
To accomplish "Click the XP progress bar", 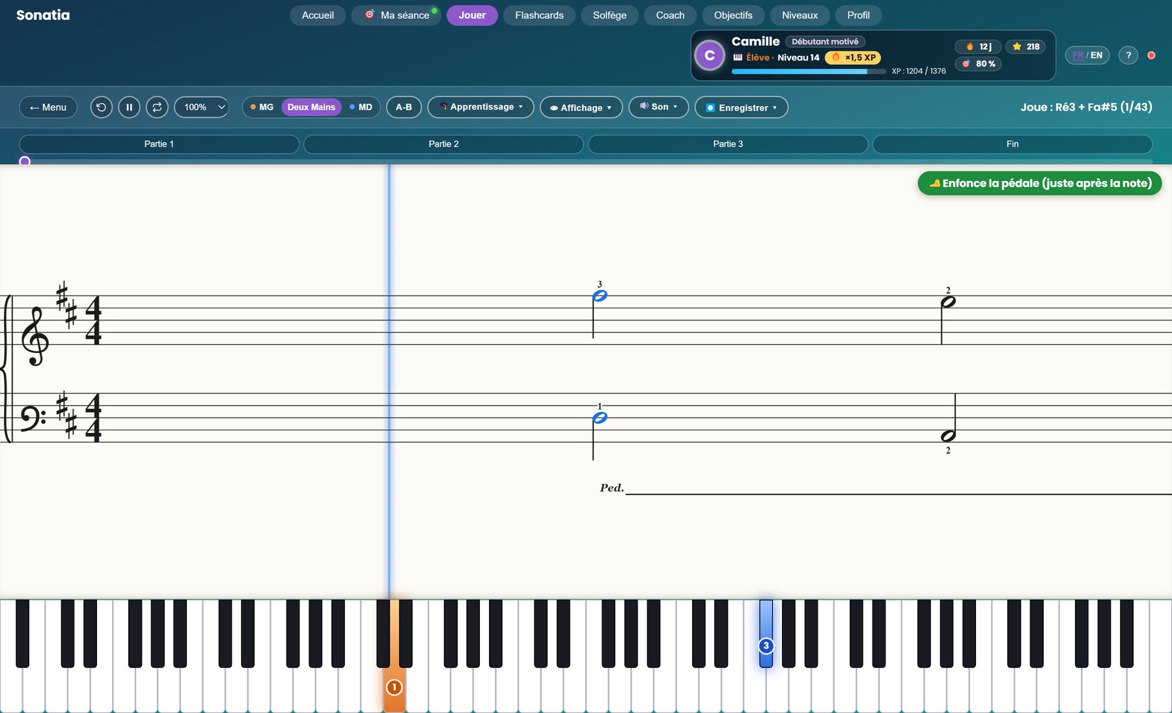I will tap(809, 72).
